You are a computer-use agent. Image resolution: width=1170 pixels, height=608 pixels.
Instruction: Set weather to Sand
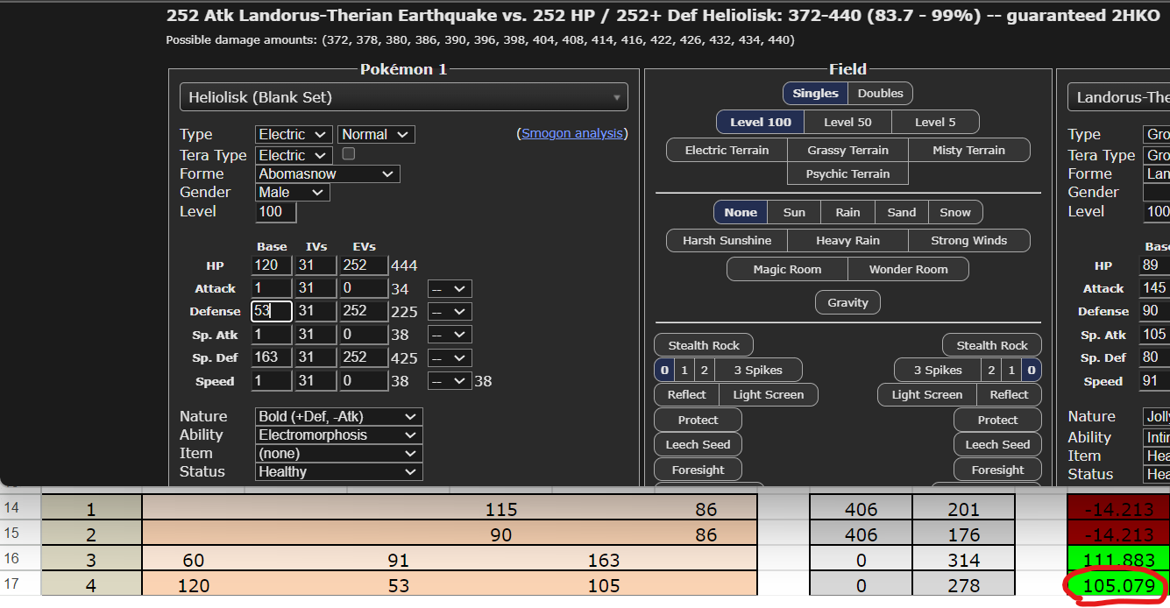pyautogui.click(x=902, y=212)
